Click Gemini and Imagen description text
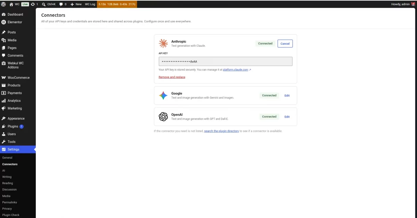 click(x=203, y=98)
